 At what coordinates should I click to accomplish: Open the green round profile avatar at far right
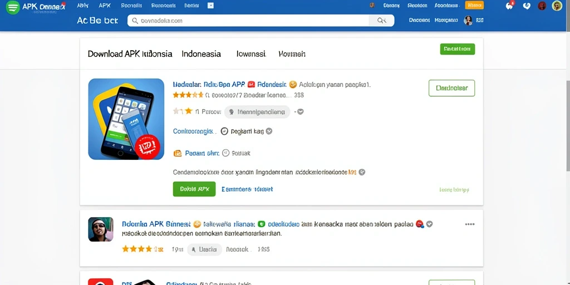tap(557, 6)
